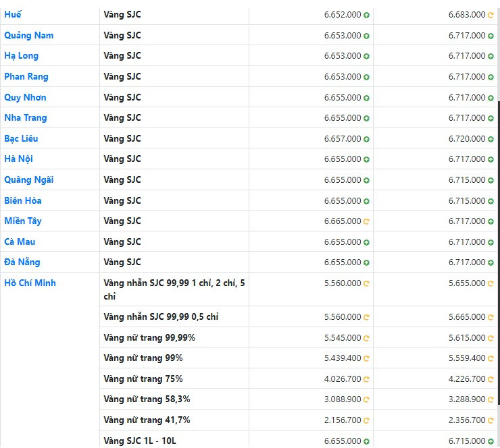Open the Cà Mau city link

pos(20,242)
